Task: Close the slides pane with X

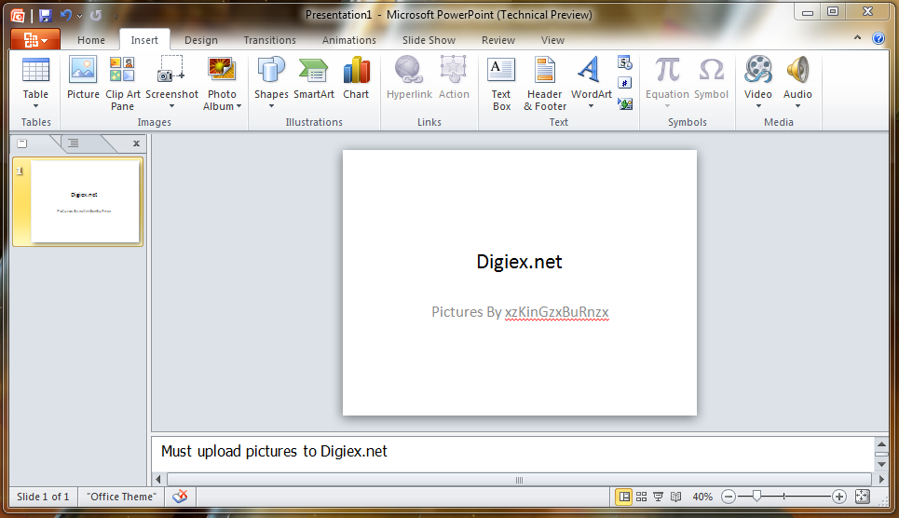Action: [136, 143]
